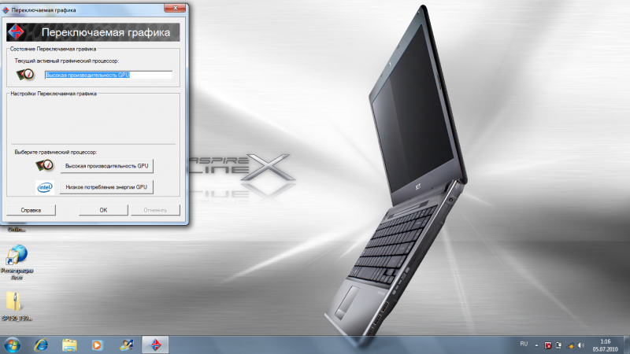Viewport: 630px width, 354px height.
Task: Click the volume speaker tray icon
Action: (x=581, y=345)
